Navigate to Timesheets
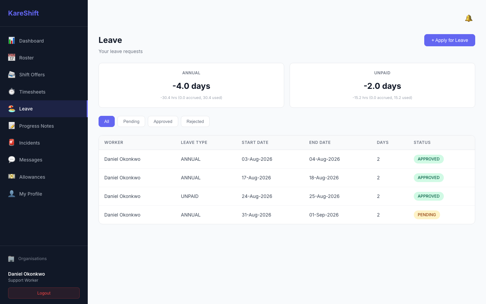486x304 pixels. (44, 92)
